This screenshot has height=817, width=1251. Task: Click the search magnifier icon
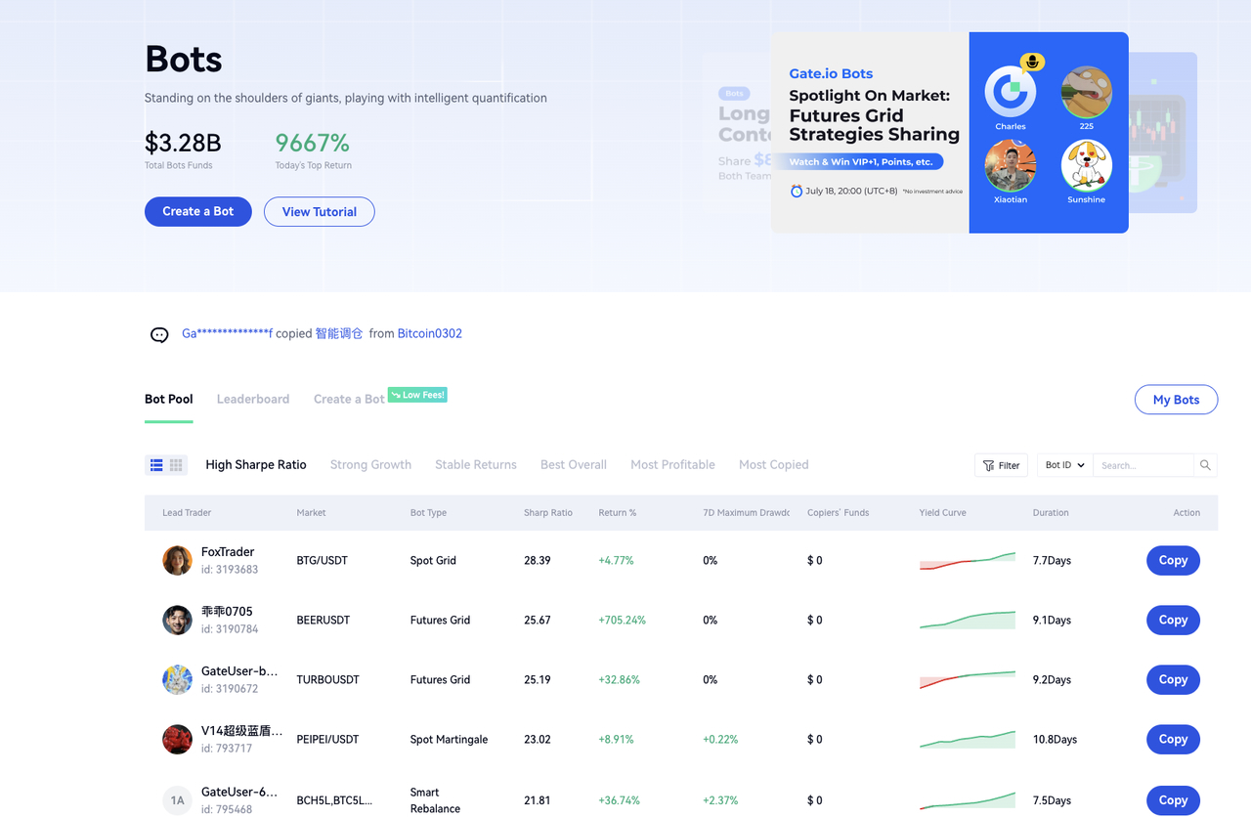pyautogui.click(x=1205, y=465)
